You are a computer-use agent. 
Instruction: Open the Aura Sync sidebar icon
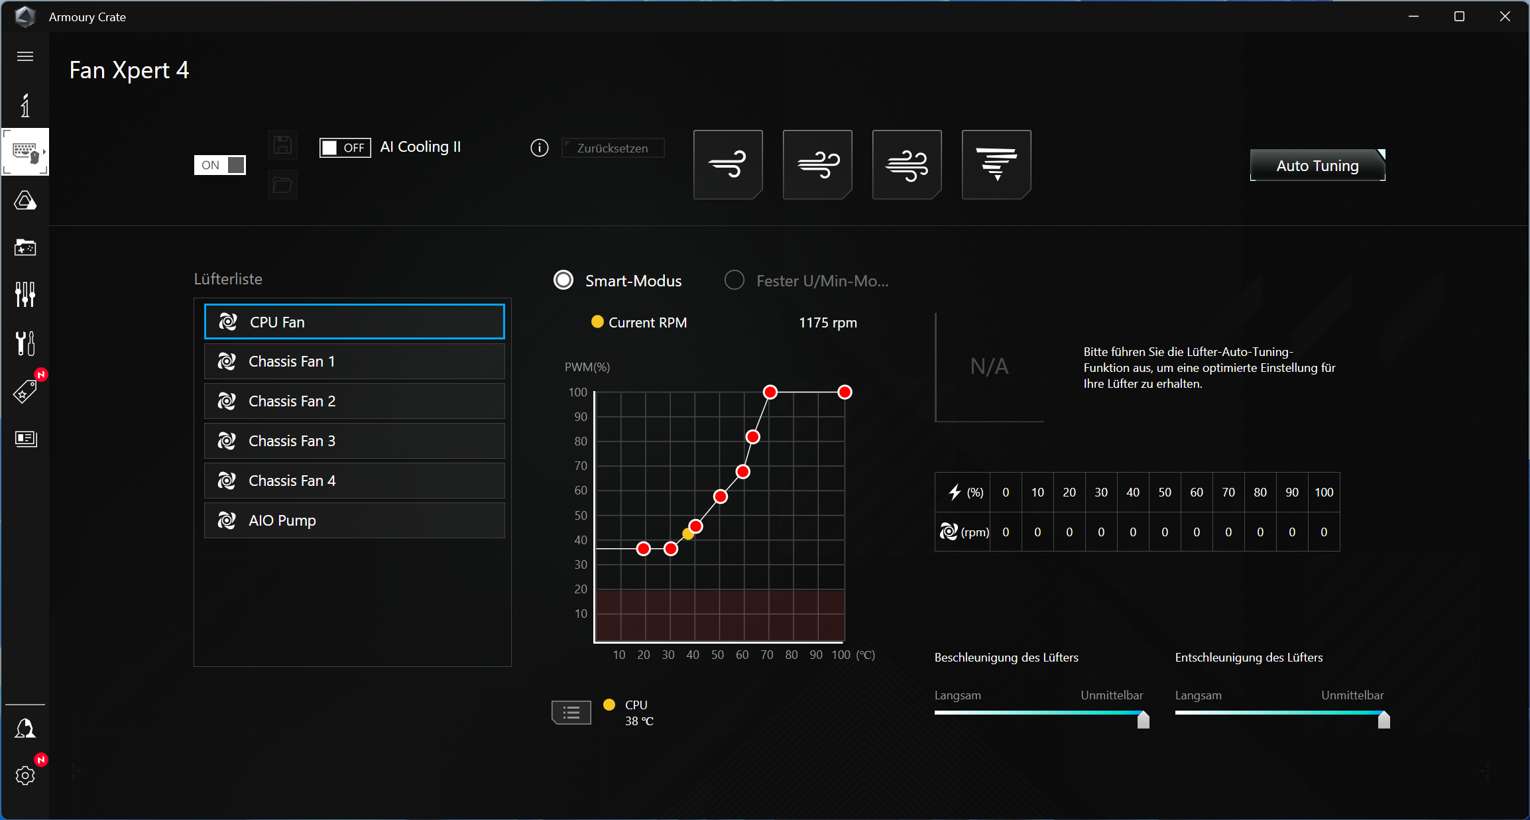pyautogui.click(x=25, y=201)
